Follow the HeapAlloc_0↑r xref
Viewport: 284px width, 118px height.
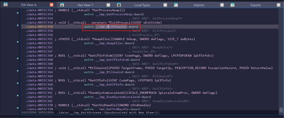[x=144, y=52]
